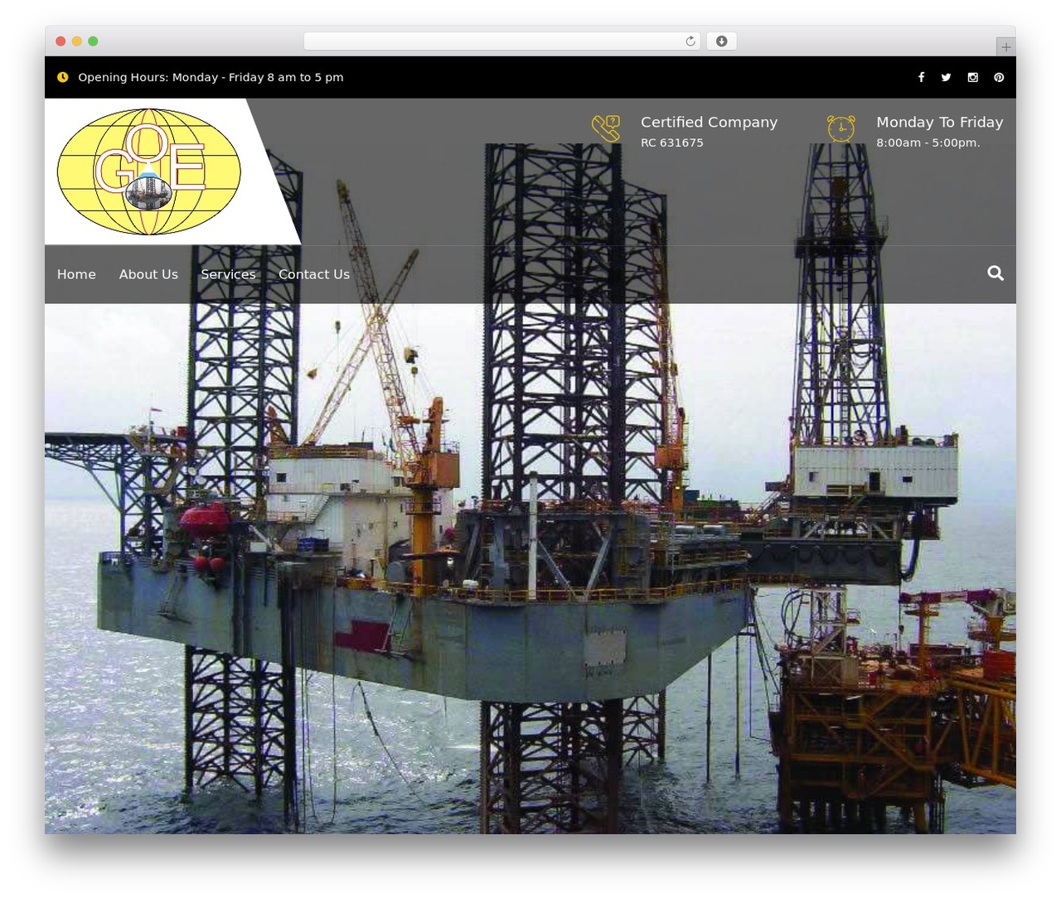
Task: Open the Contact Us menu item
Action: pos(314,274)
